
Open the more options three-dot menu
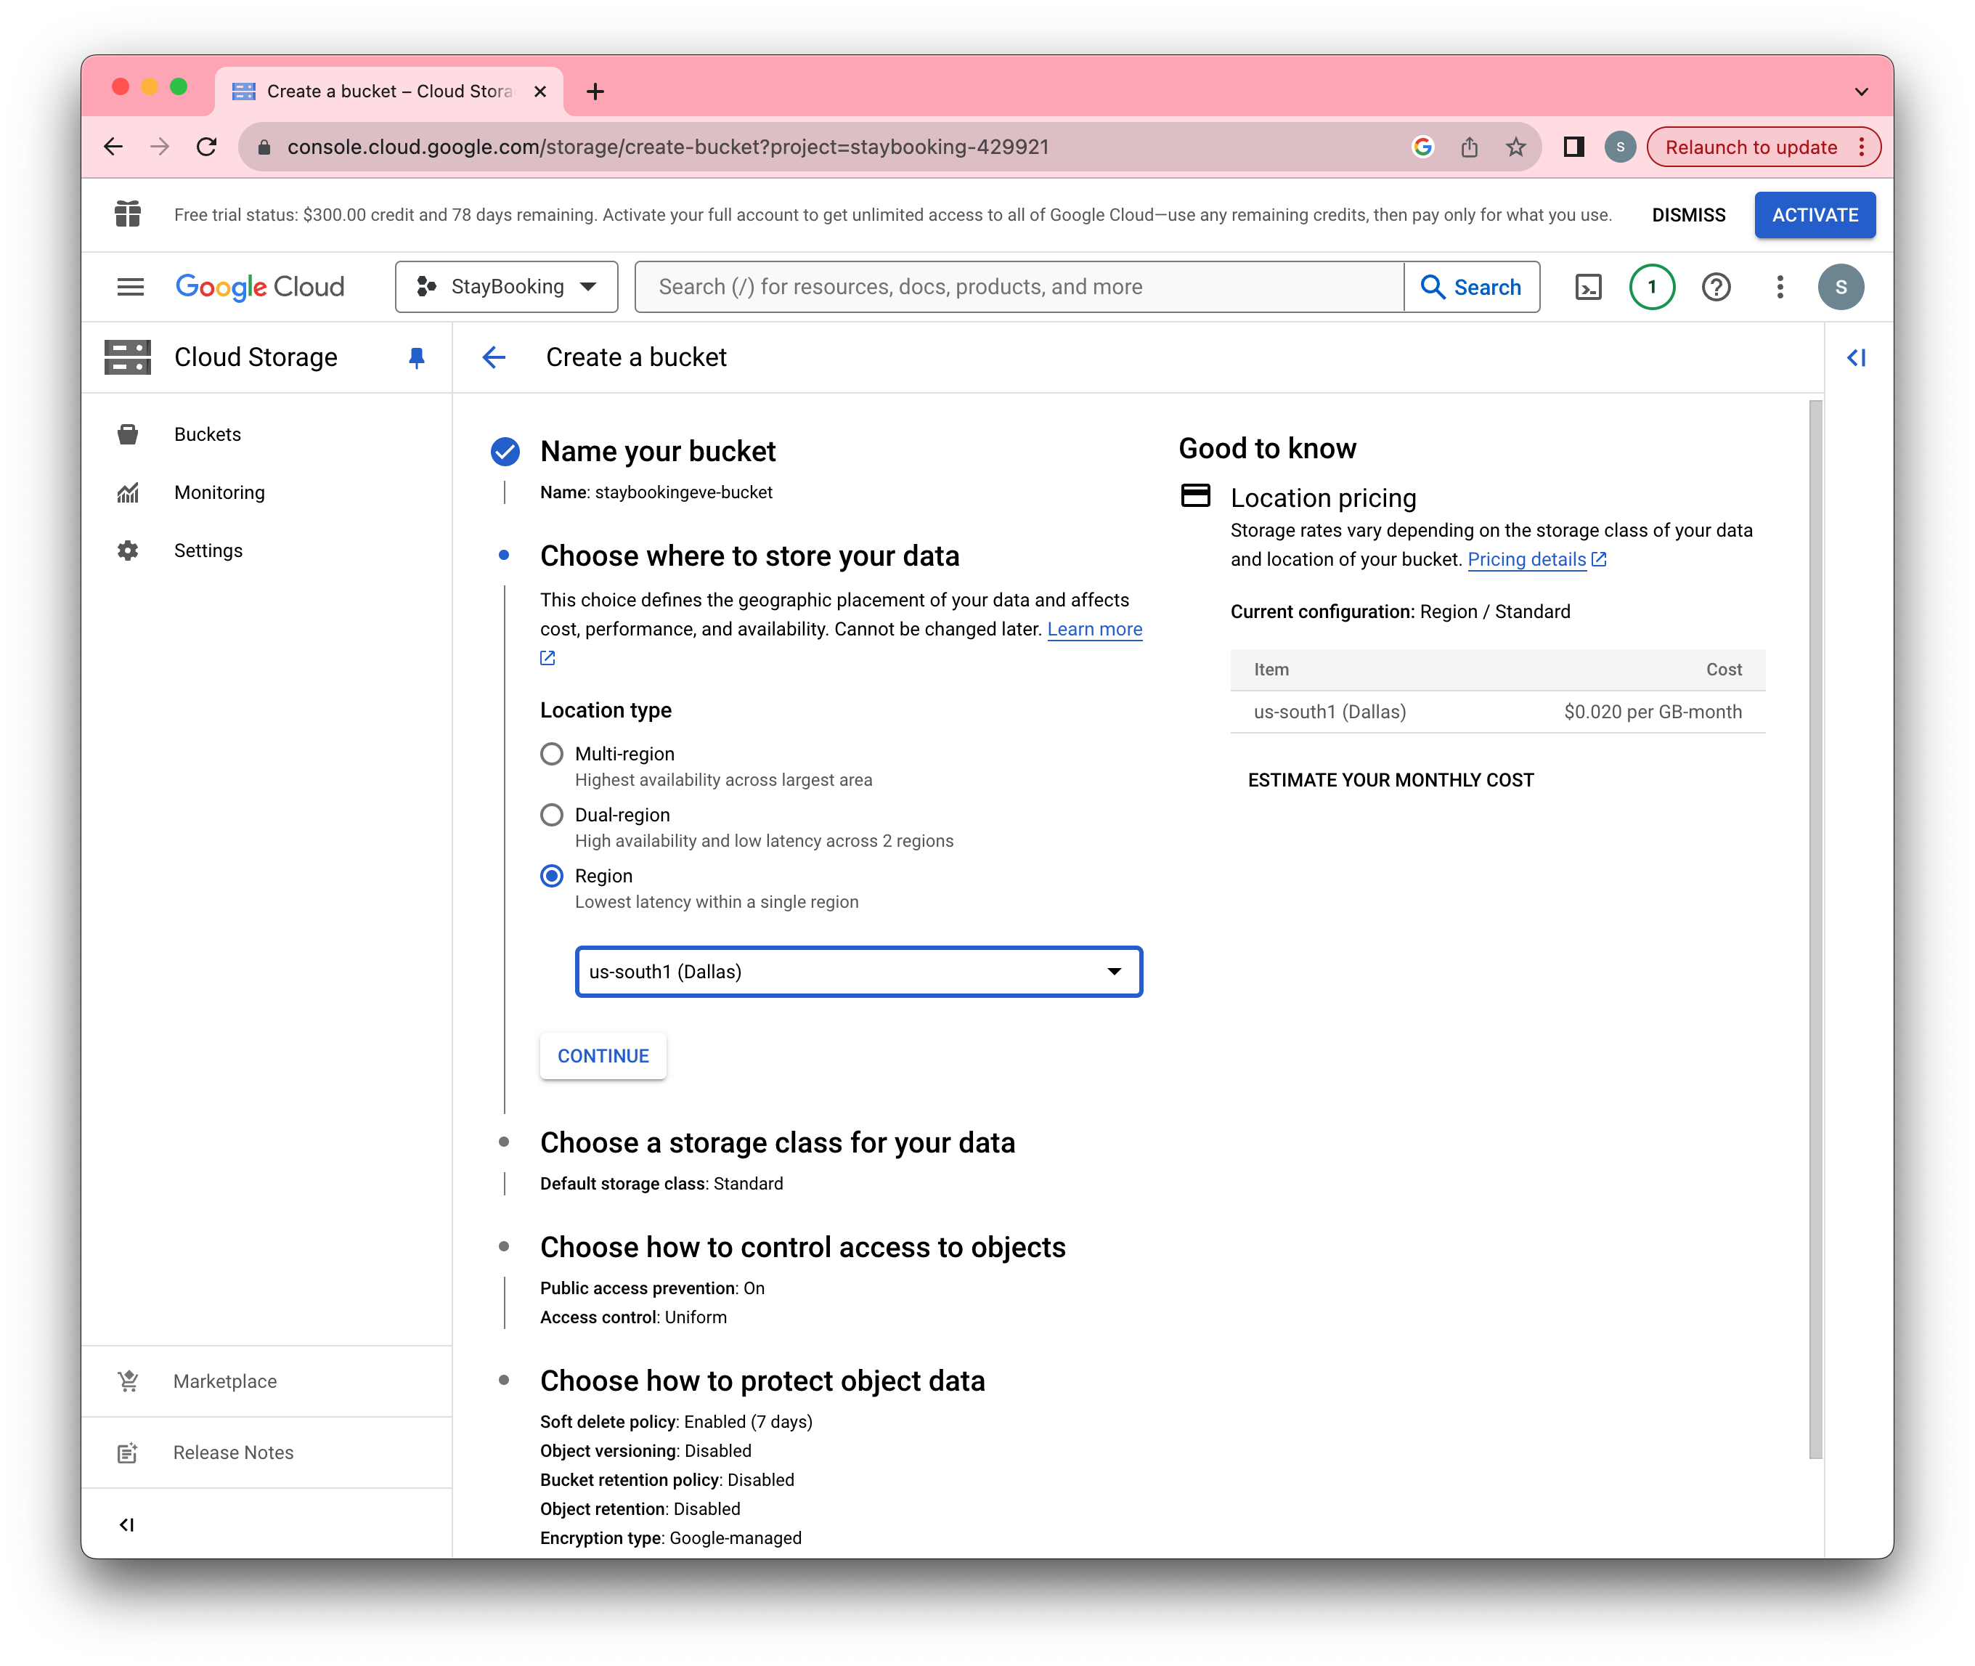[x=1780, y=286]
